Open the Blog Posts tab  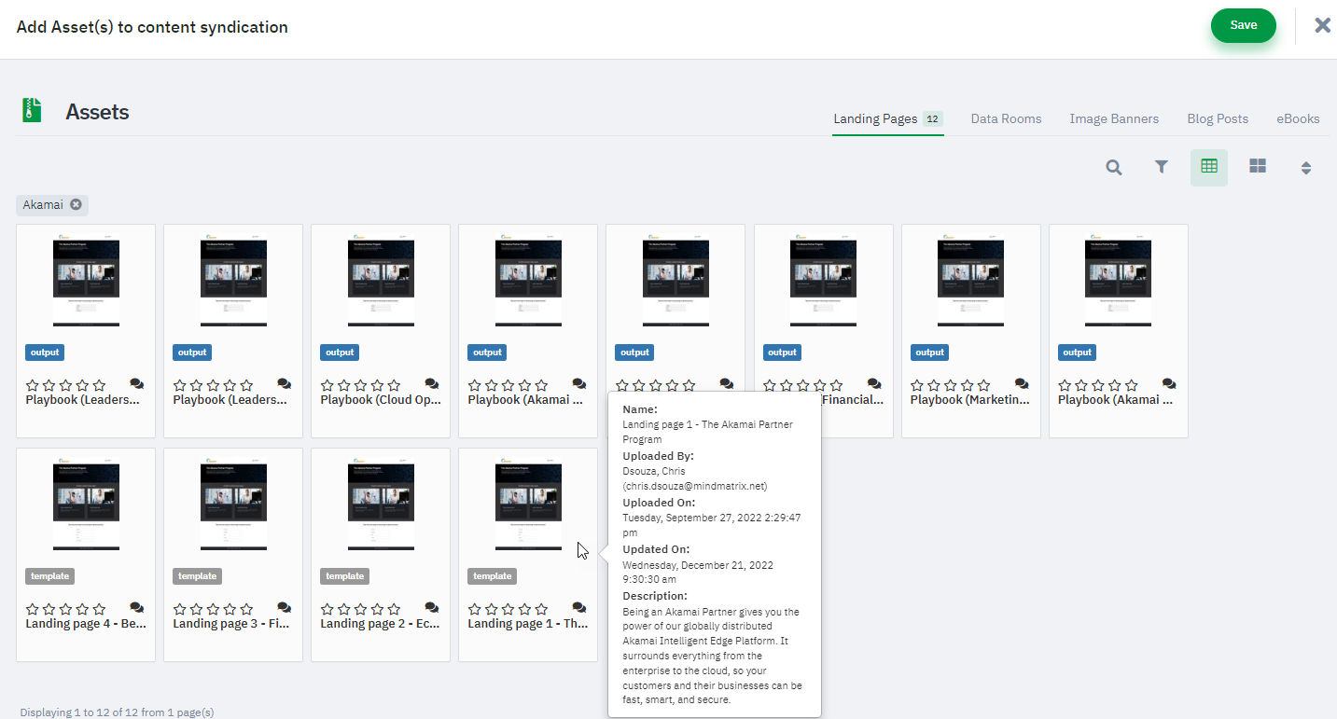(1218, 118)
